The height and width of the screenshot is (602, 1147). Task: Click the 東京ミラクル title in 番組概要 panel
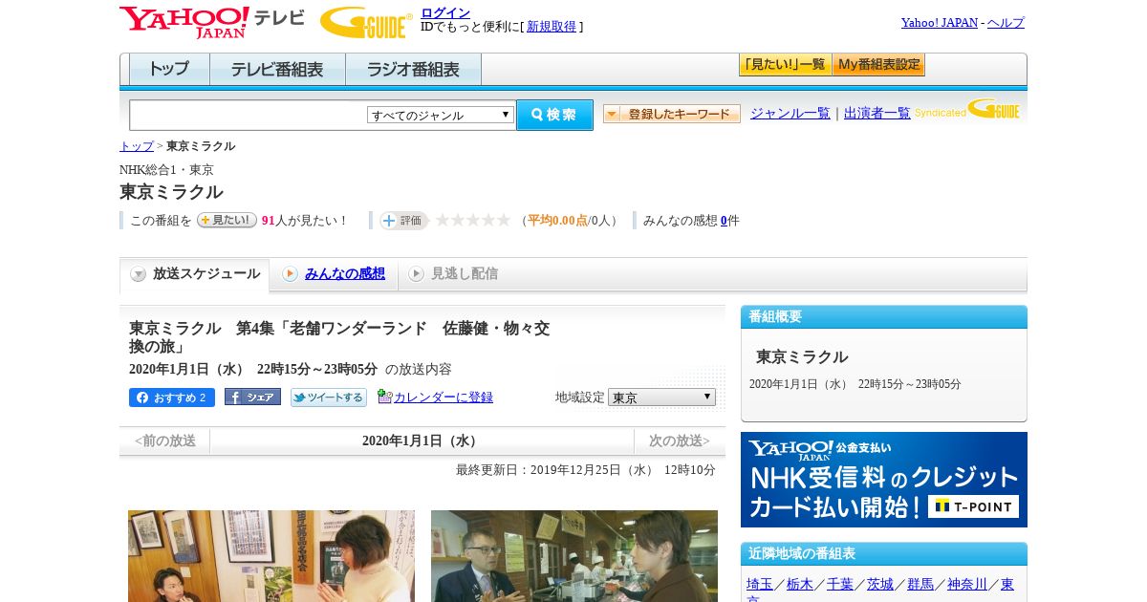(x=802, y=356)
